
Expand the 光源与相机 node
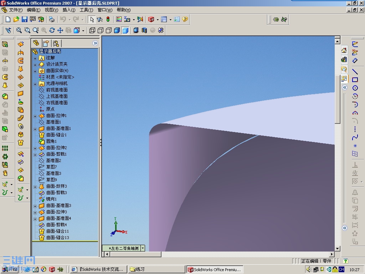(35, 84)
